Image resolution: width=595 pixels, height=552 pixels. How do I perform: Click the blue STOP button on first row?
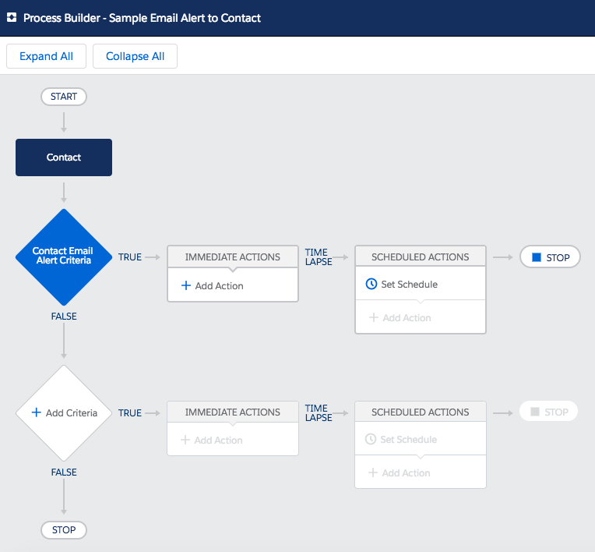551,257
